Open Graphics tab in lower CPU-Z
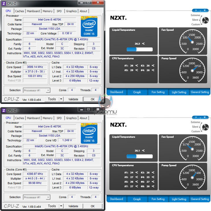 (71, 118)
